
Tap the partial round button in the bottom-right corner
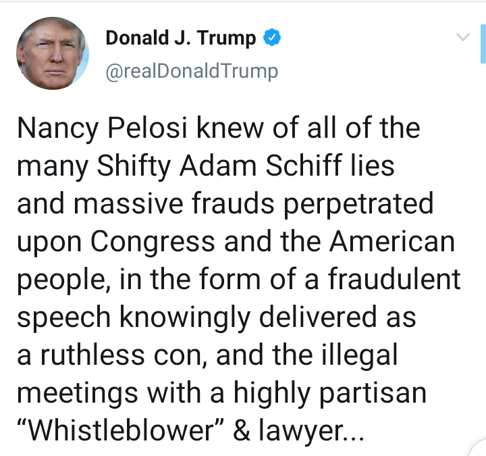(x=479, y=448)
